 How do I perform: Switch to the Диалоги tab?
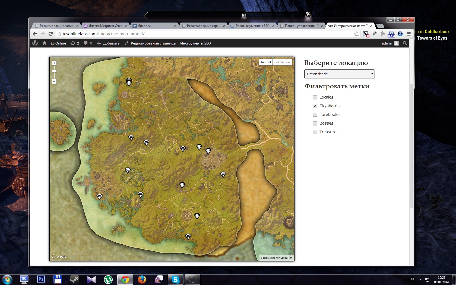154,26
